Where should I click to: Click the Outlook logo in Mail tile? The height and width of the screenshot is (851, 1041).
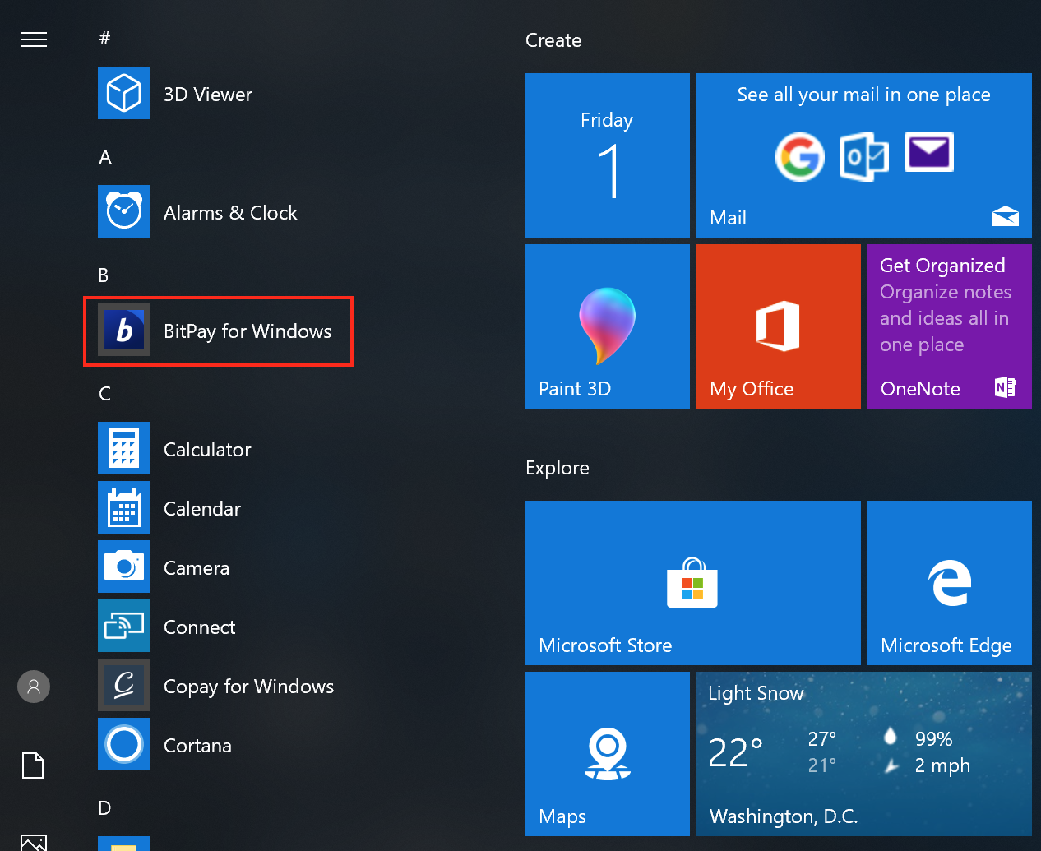864,156
